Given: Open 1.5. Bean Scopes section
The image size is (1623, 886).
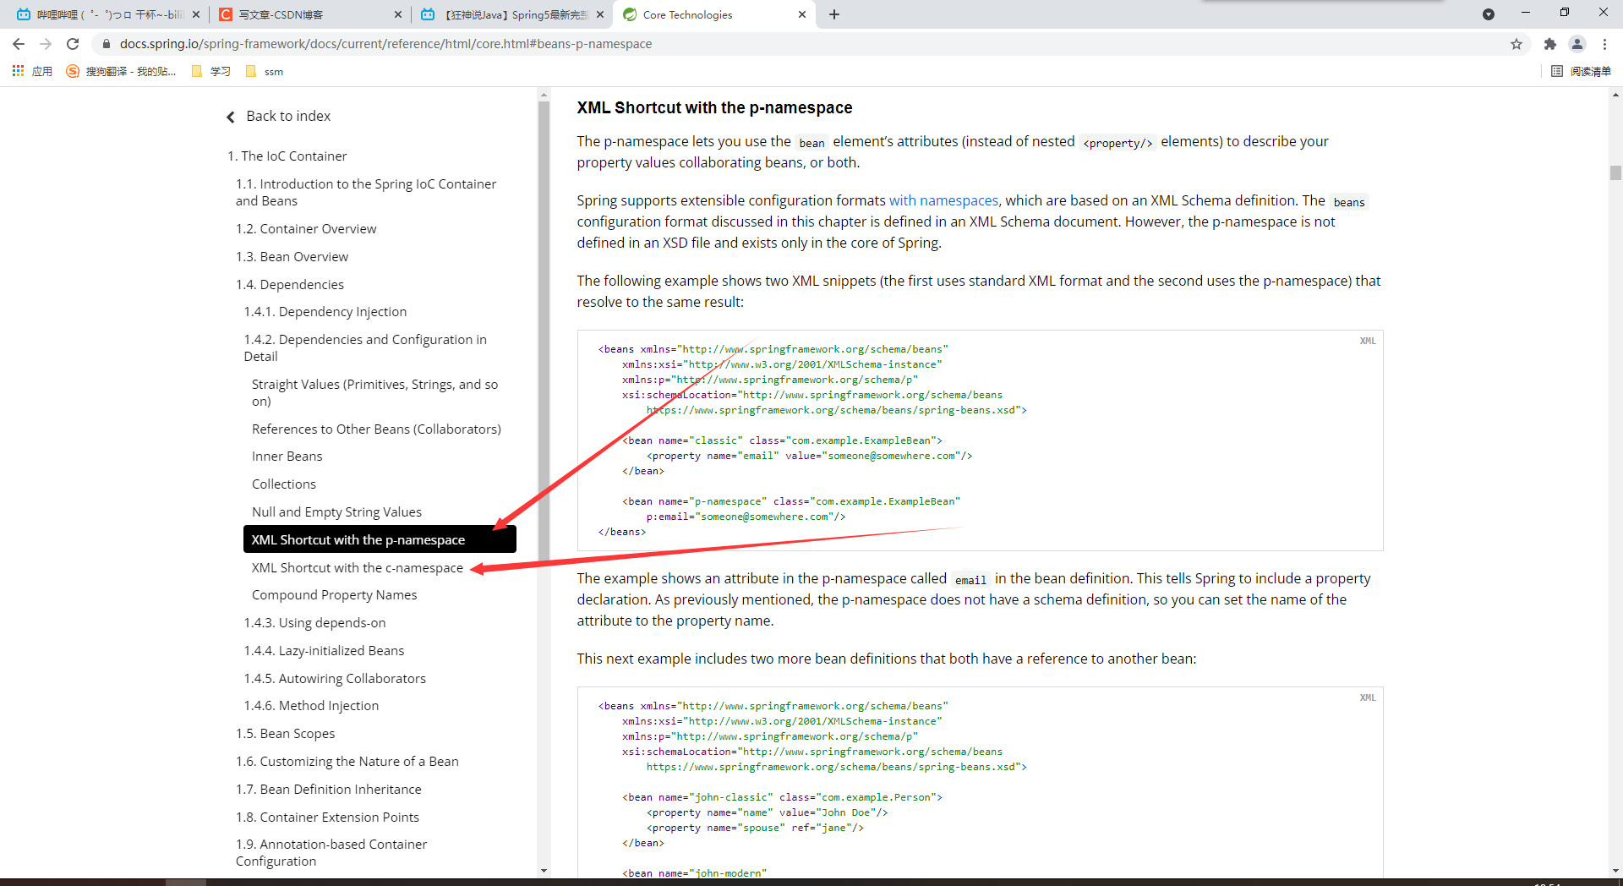Looking at the screenshot, I should coord(285,733).
